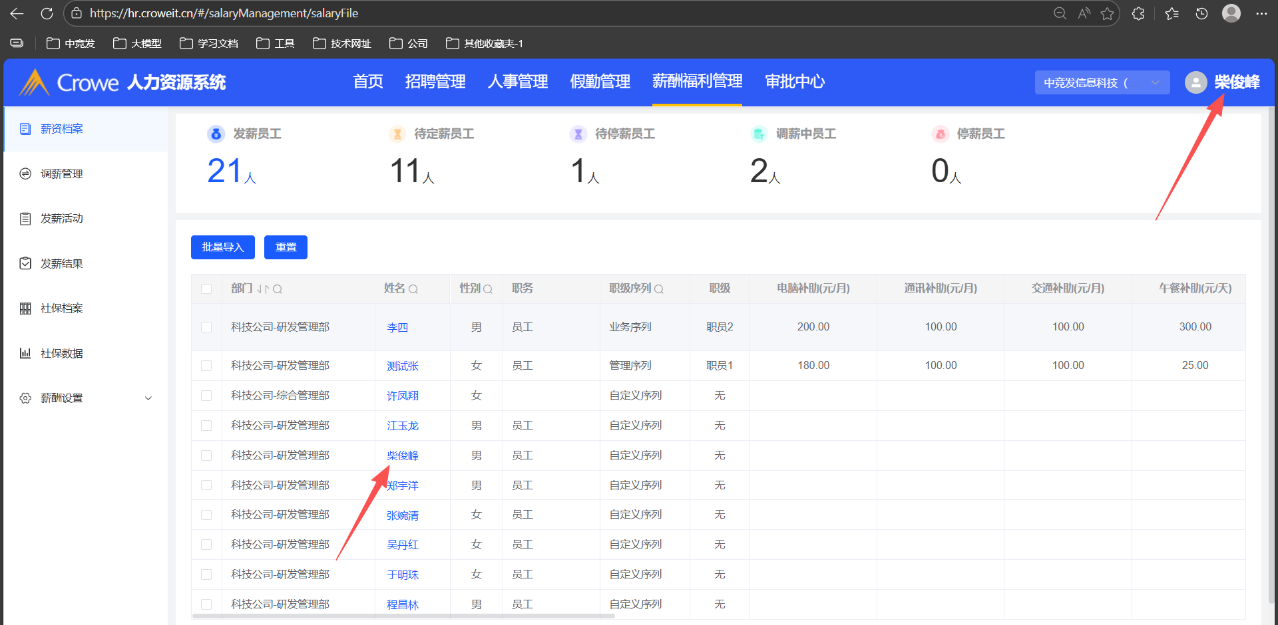
Task: Open the browser settings and more menu
Action: coord(1261,13)
